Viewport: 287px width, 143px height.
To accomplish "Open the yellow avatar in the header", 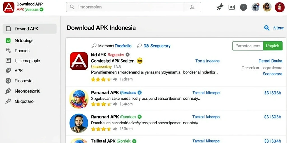I will (x=267, y=7).
